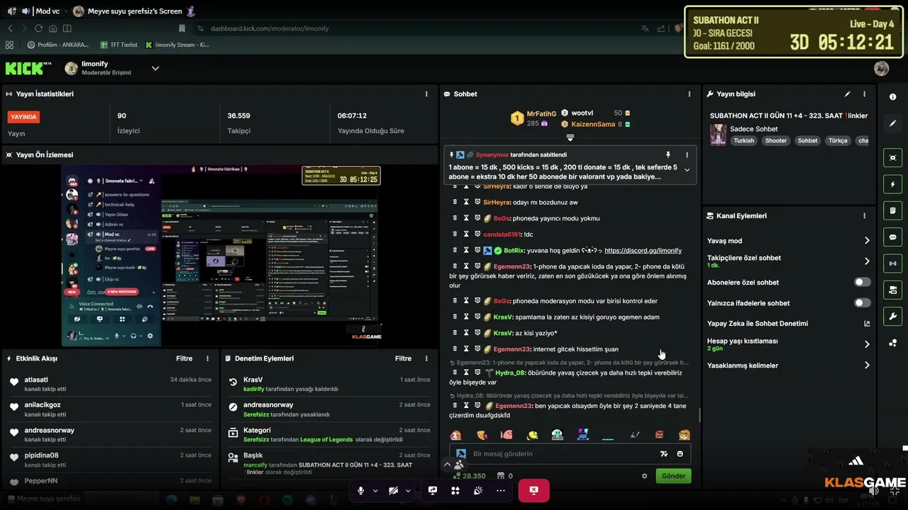Click the browser home button

53,28
